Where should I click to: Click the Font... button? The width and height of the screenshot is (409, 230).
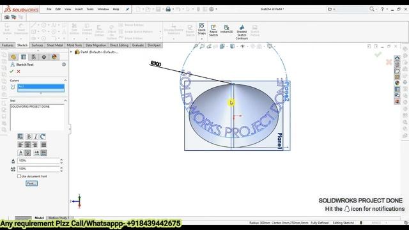coord(31,183)
